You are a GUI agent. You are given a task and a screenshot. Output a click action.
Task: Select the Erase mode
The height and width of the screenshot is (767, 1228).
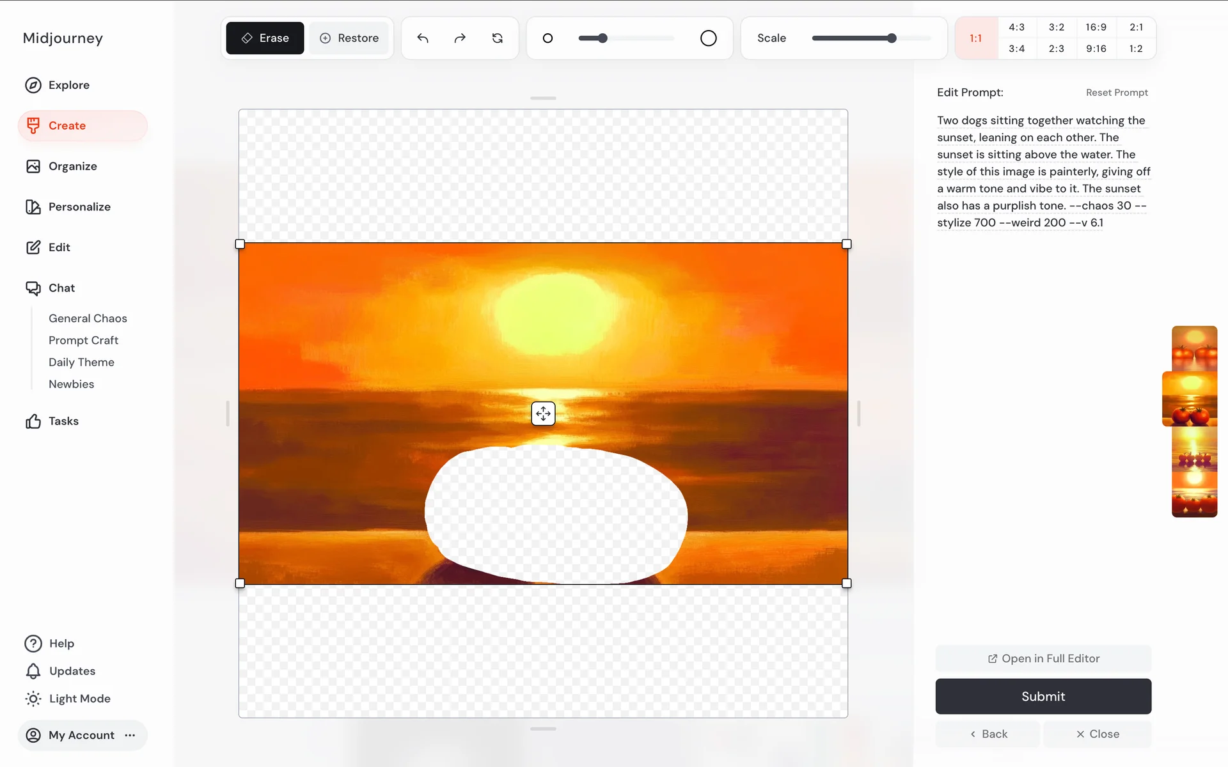click(265, 38)
